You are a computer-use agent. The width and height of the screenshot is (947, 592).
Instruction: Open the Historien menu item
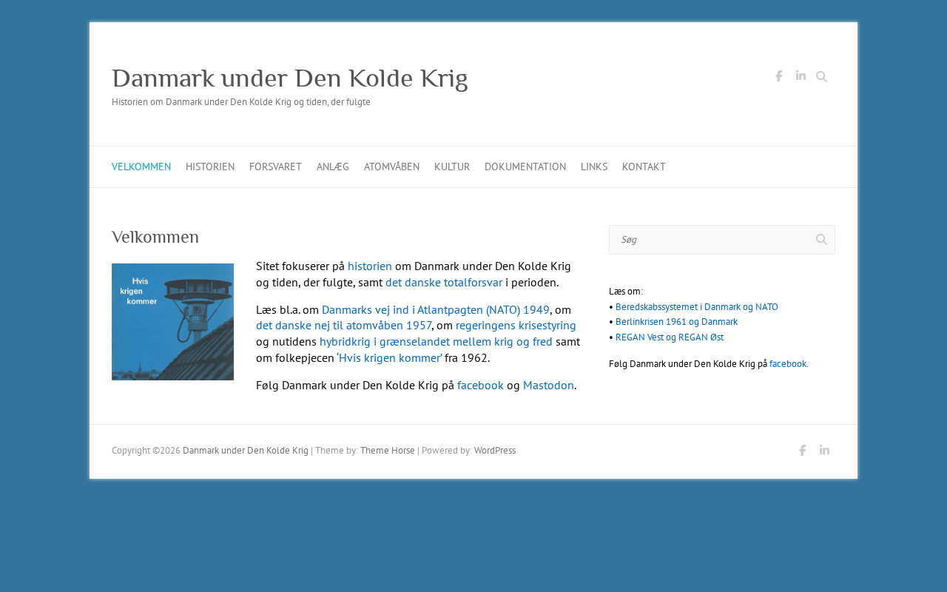(x=210, y=166)
